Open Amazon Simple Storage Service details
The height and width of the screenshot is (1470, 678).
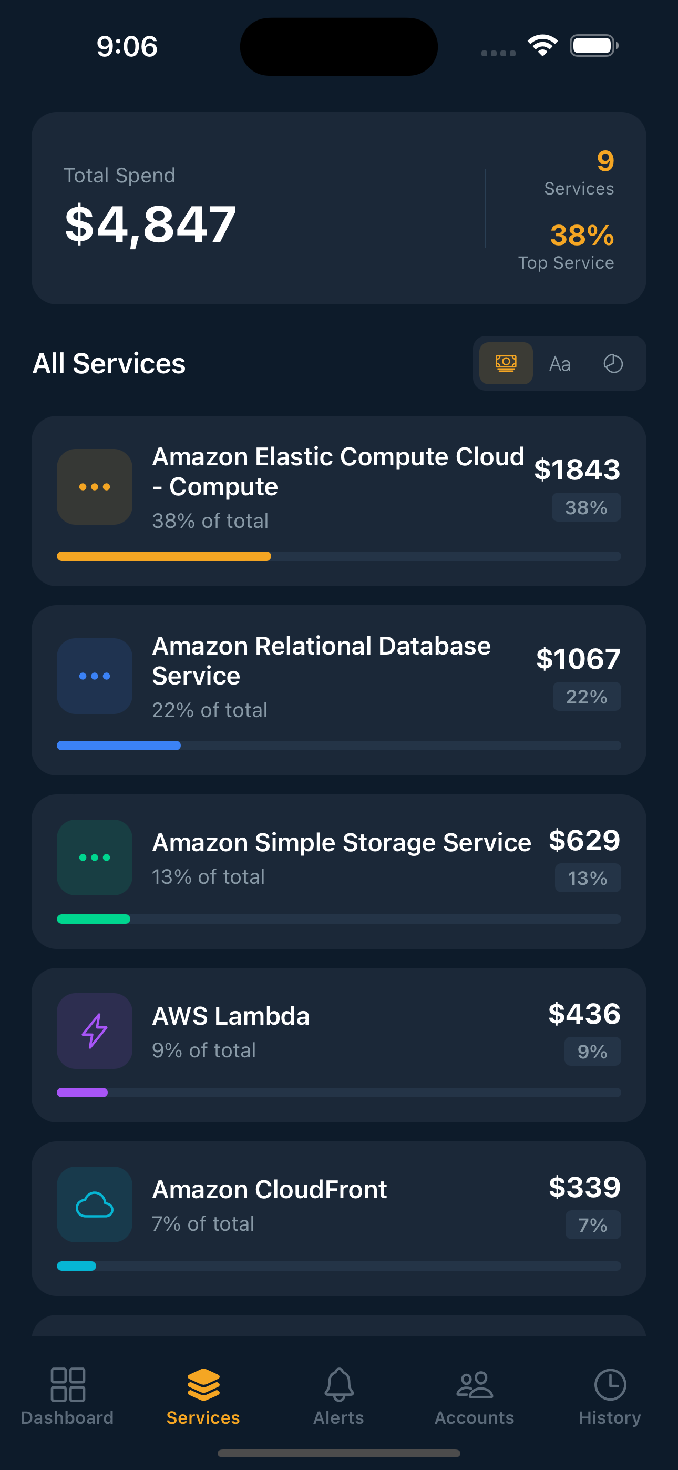click(341, 843)
